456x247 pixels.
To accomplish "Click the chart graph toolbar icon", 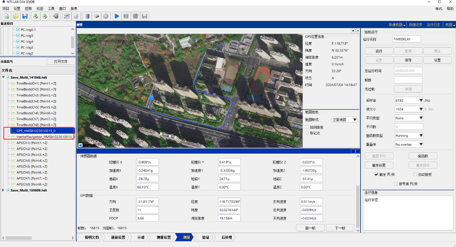I will point(67,16).
